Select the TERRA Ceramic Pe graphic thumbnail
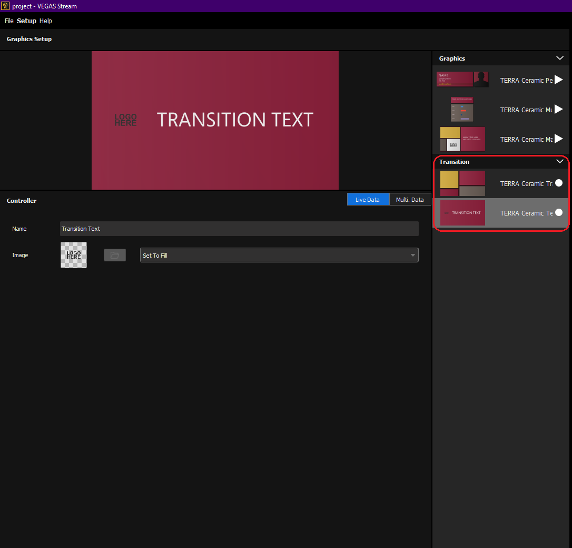This screenshot has width=572, height=548. (462, 80)
